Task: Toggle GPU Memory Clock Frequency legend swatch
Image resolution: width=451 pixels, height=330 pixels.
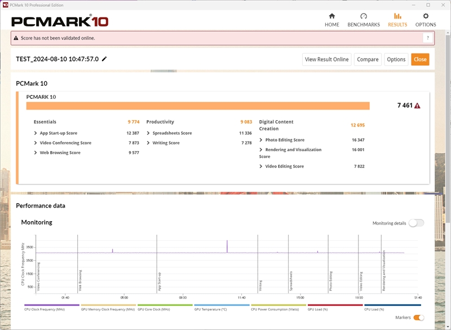Action: [x=108, y=305]
